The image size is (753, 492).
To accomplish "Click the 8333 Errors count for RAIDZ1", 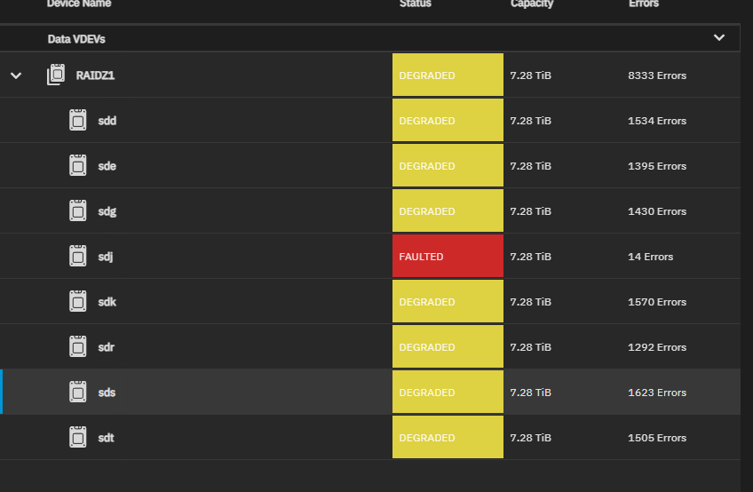I will (x=657, y=75).
